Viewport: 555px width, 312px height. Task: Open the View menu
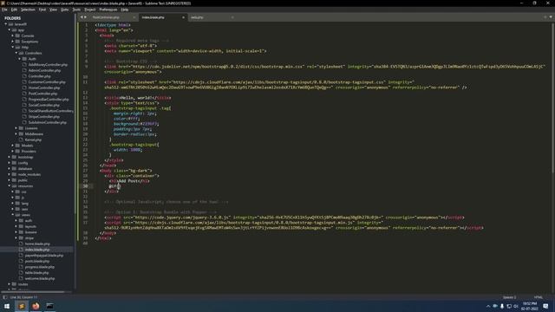point(53,10)
